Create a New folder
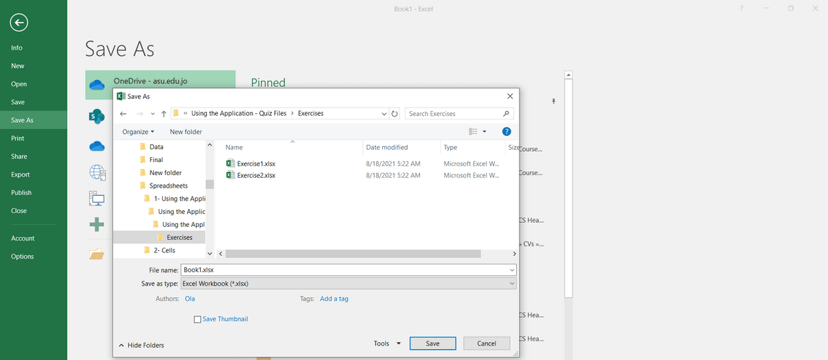The image size is (828, 360). 186,132
